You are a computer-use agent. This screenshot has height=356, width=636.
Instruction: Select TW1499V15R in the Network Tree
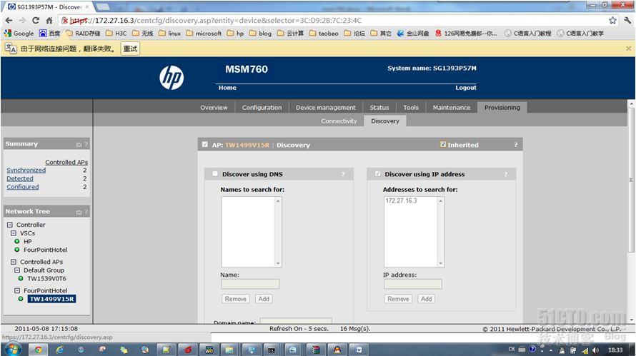coord(51,299)
